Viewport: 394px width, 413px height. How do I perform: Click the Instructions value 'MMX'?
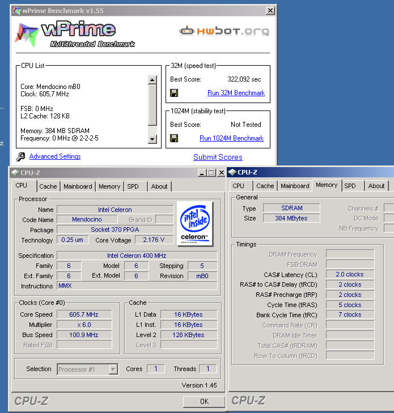pyautogui.click(x=137, y=286)
